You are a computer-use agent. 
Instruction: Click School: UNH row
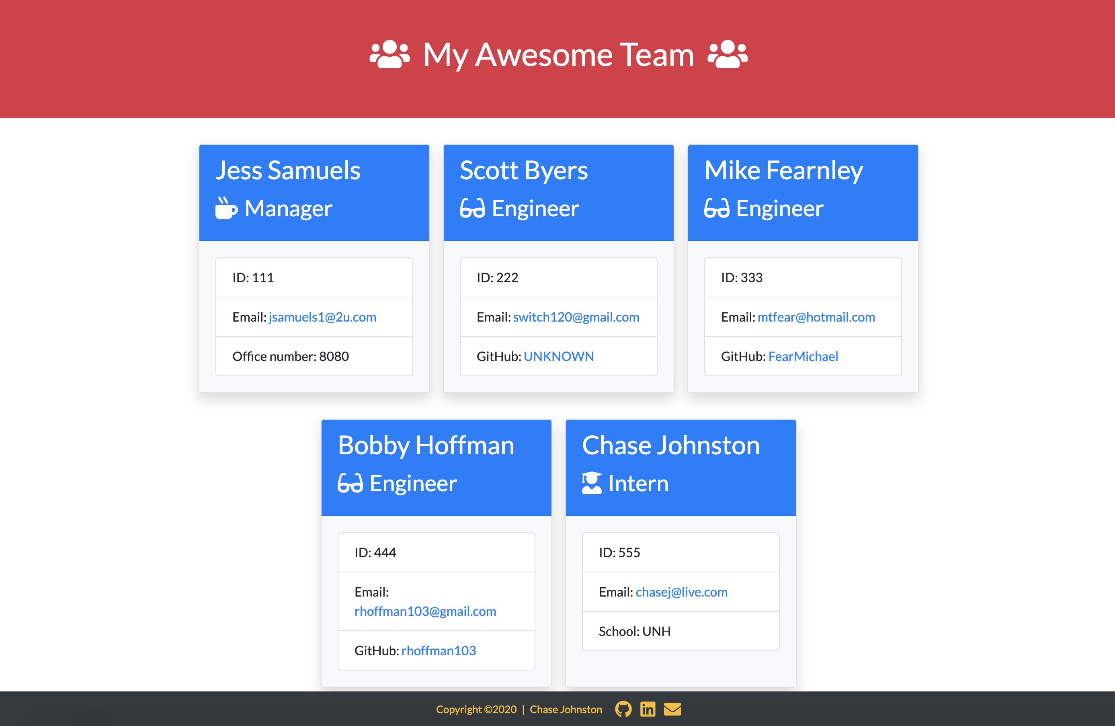(680, 631)
